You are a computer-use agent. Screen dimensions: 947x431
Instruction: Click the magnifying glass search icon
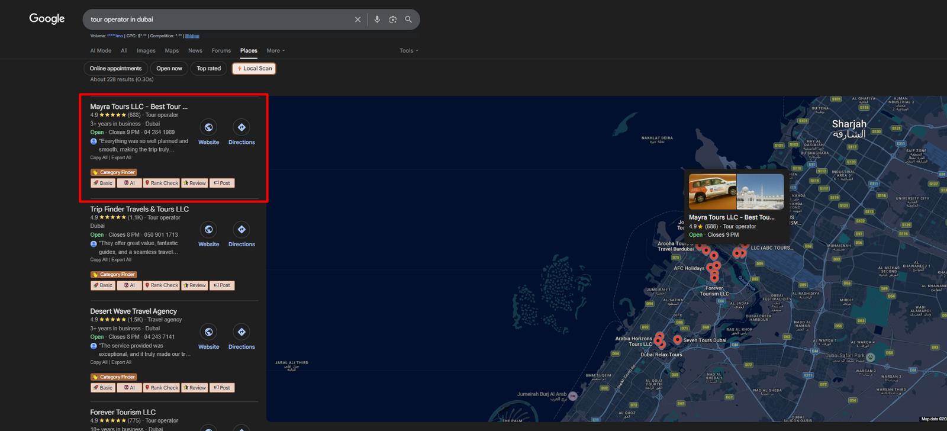pyautogui.click(x=408, y=20)
